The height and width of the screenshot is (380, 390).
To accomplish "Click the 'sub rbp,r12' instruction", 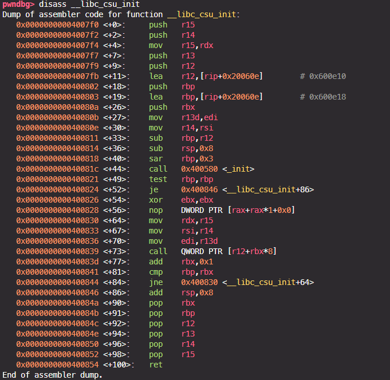I will 181,138.
